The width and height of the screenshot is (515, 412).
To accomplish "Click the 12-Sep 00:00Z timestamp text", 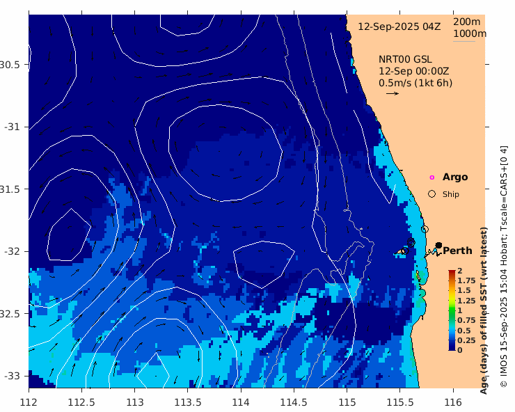I will coord(414,71).
